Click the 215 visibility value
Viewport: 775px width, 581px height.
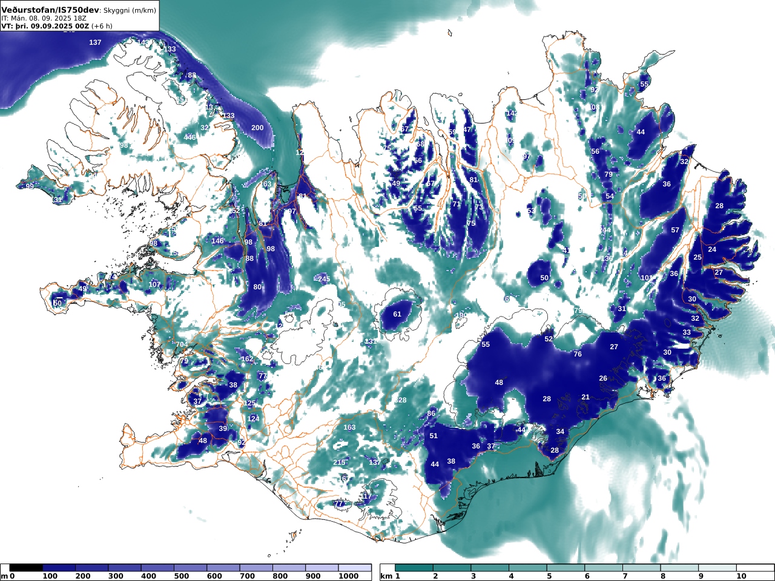click(339, 462)
